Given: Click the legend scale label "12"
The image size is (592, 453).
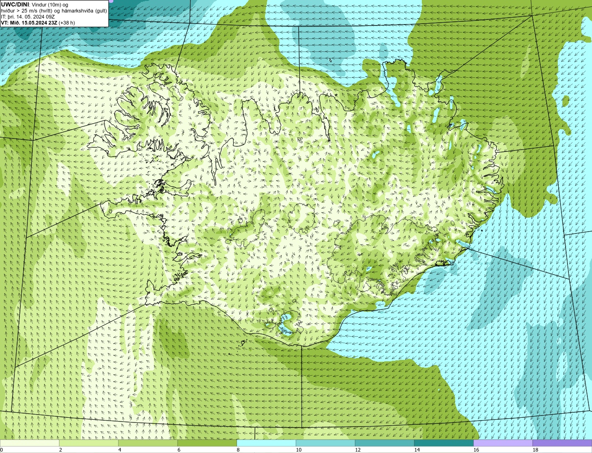Looking at the screenshot, I should (x=358, y=450).
